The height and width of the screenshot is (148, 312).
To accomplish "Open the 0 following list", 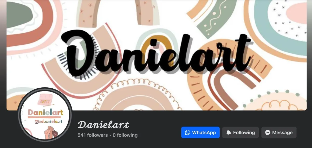I will coord(125,135).
